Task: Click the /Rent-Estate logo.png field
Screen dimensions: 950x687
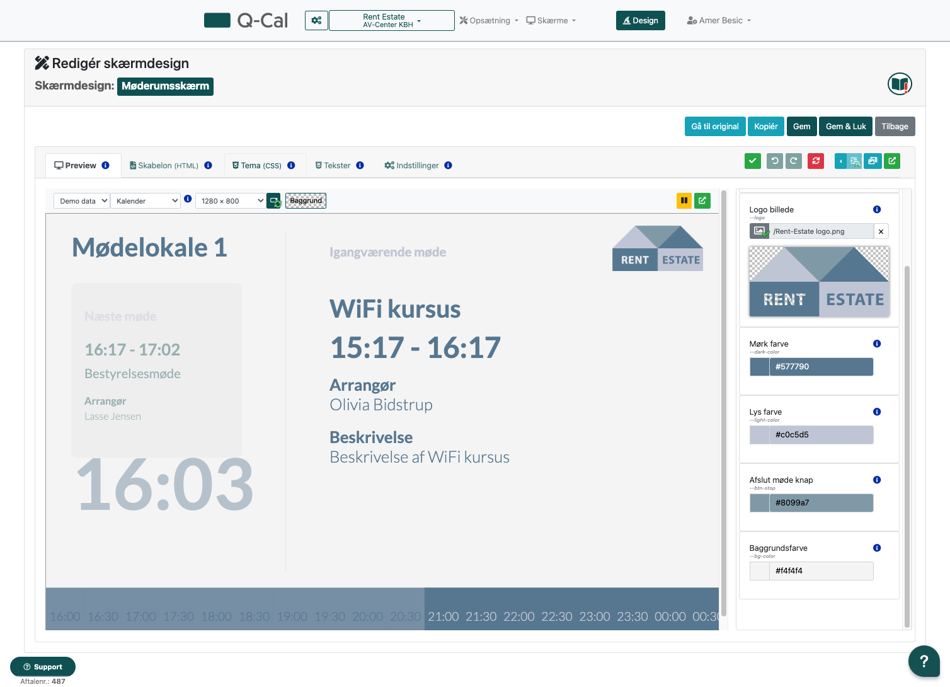Action: [821, 231]
